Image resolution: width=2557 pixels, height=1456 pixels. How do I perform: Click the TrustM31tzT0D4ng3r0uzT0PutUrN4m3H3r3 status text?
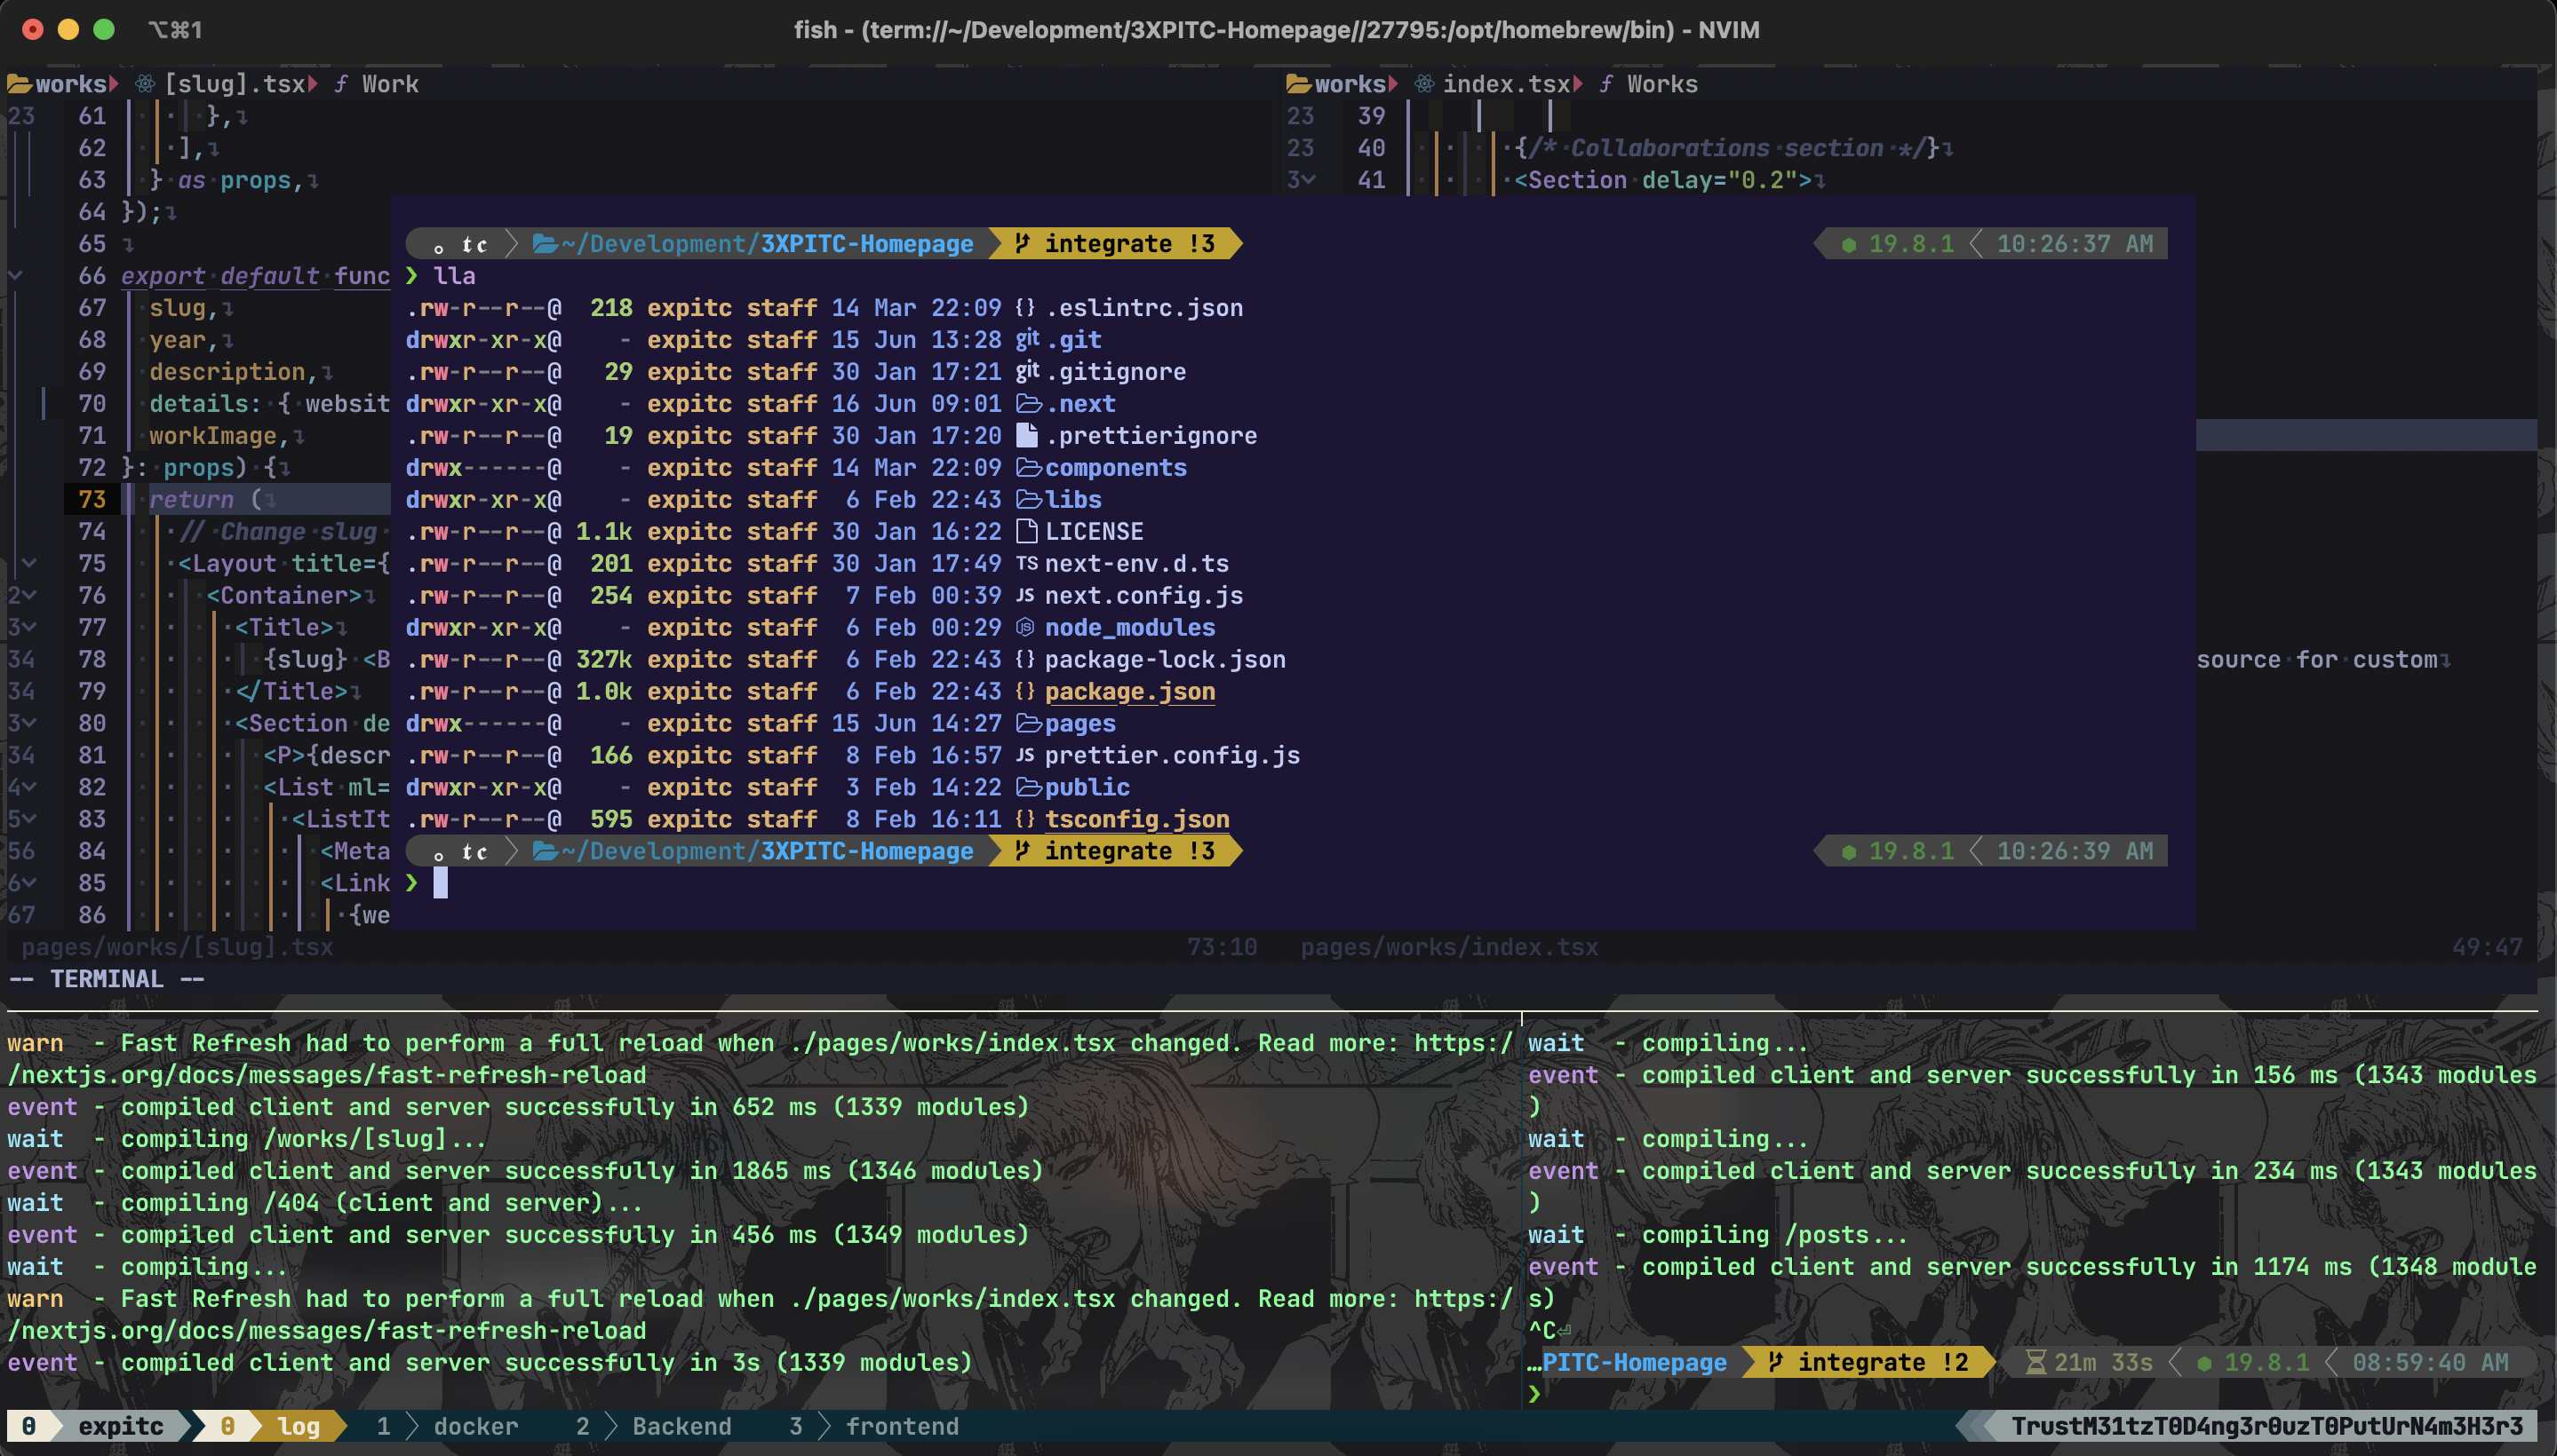coord(2266,1427)
